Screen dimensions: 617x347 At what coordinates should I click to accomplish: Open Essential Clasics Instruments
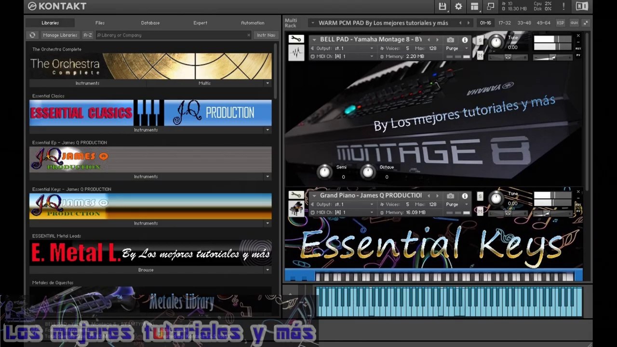pyautogui.click(x=146, y=130)
